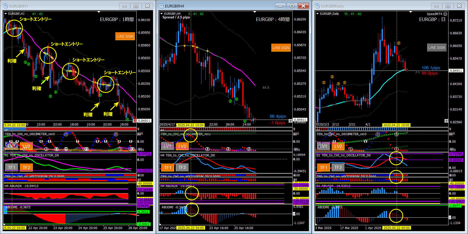The width and height of the screenshot is (468, 234).
Task: Click the 'EURGBP：日' chart title
Action: pos(432,19)
